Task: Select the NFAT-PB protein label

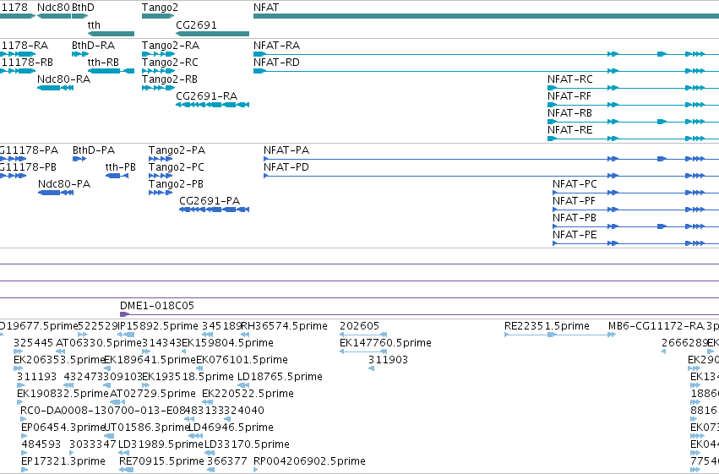Action: click(574, 218)
